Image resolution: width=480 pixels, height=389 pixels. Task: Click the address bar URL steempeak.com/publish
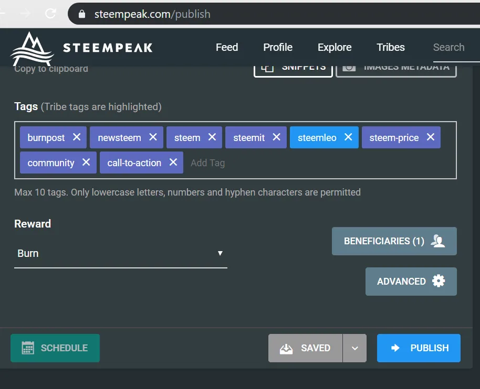coord(152,14)
